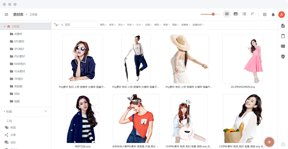The width and height of the screenshot is (288, 149).
Task: Open 创建时间 filter dropdown
Action: [198, 25]
